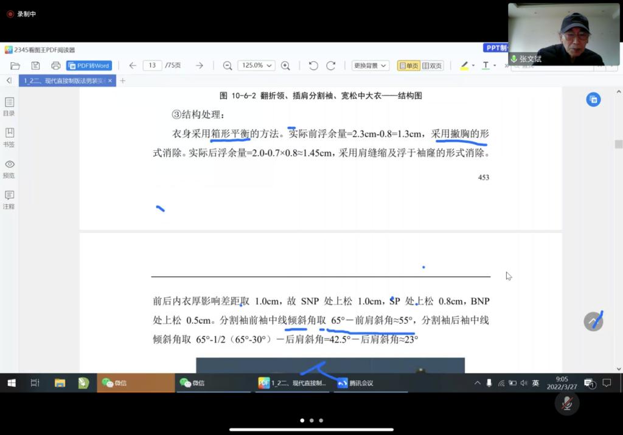Zoom out with the minus magnifier icon
Viewport: 623px width, 435px height.
[228, 66]
